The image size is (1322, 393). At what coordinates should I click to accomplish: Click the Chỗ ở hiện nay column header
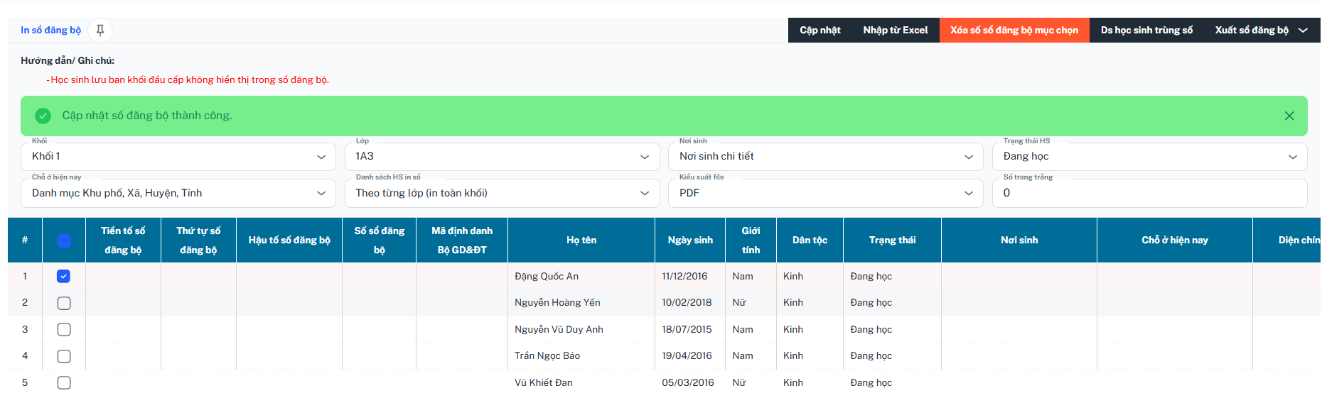coord(1175,240)
